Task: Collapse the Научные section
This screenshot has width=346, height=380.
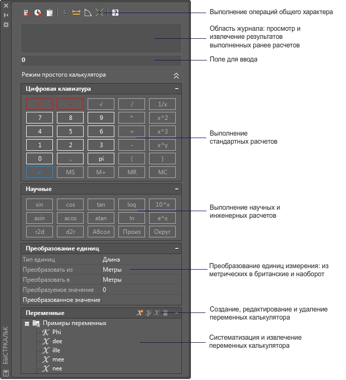Action: click(177, 189)
